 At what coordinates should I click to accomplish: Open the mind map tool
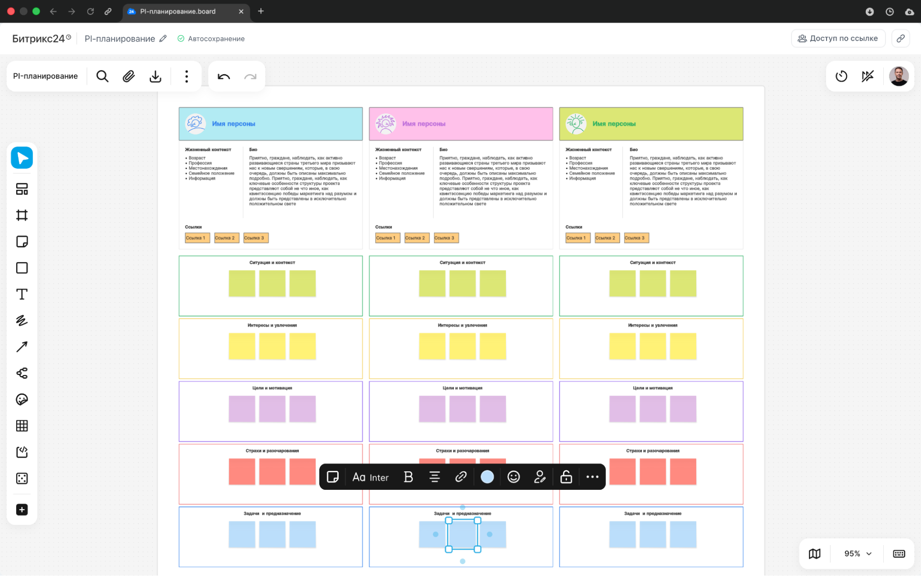(22, 373)
